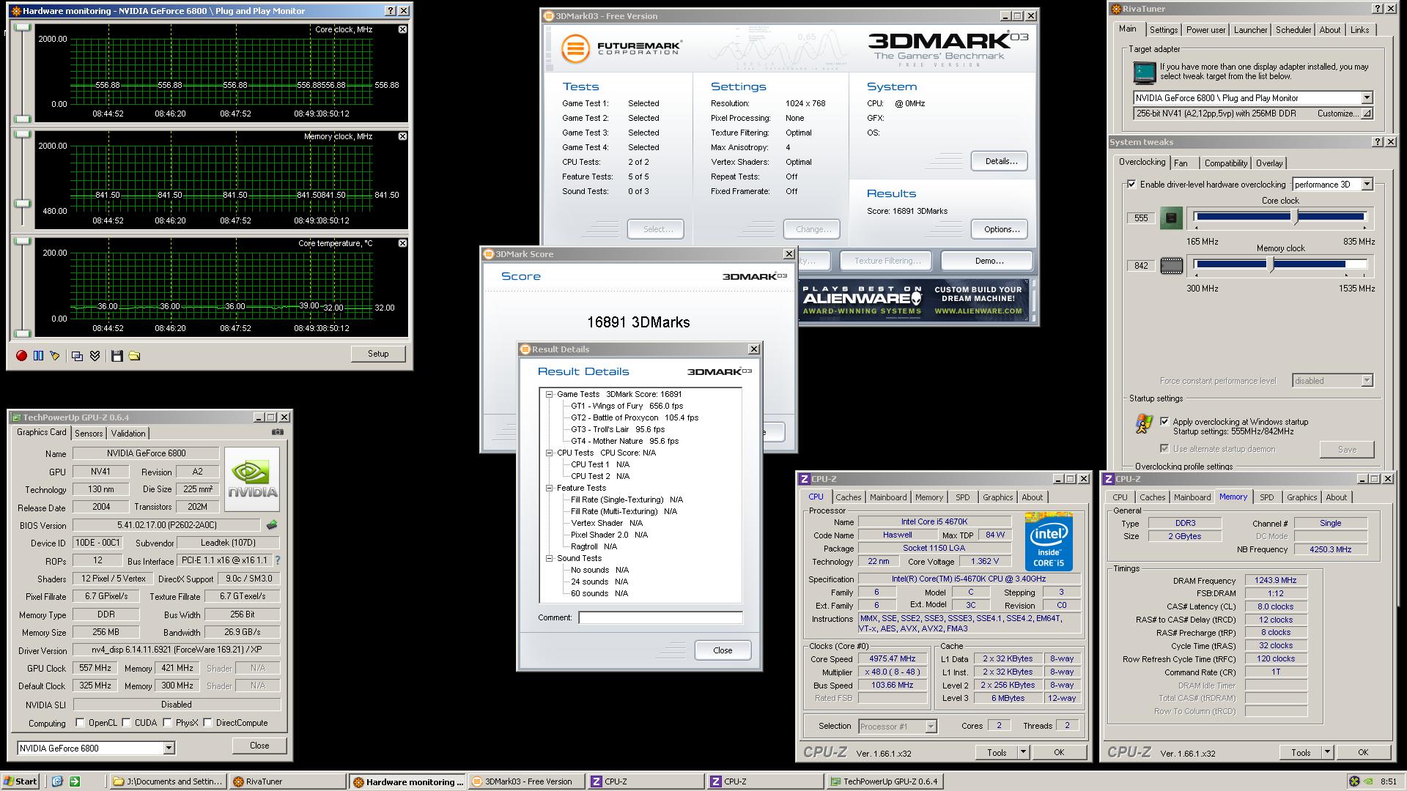This screenshot has width=1407, height=791.
Task: Click GPU-Z camera screenshot icon
Action: pyautogui.click(x=277, y=432)
